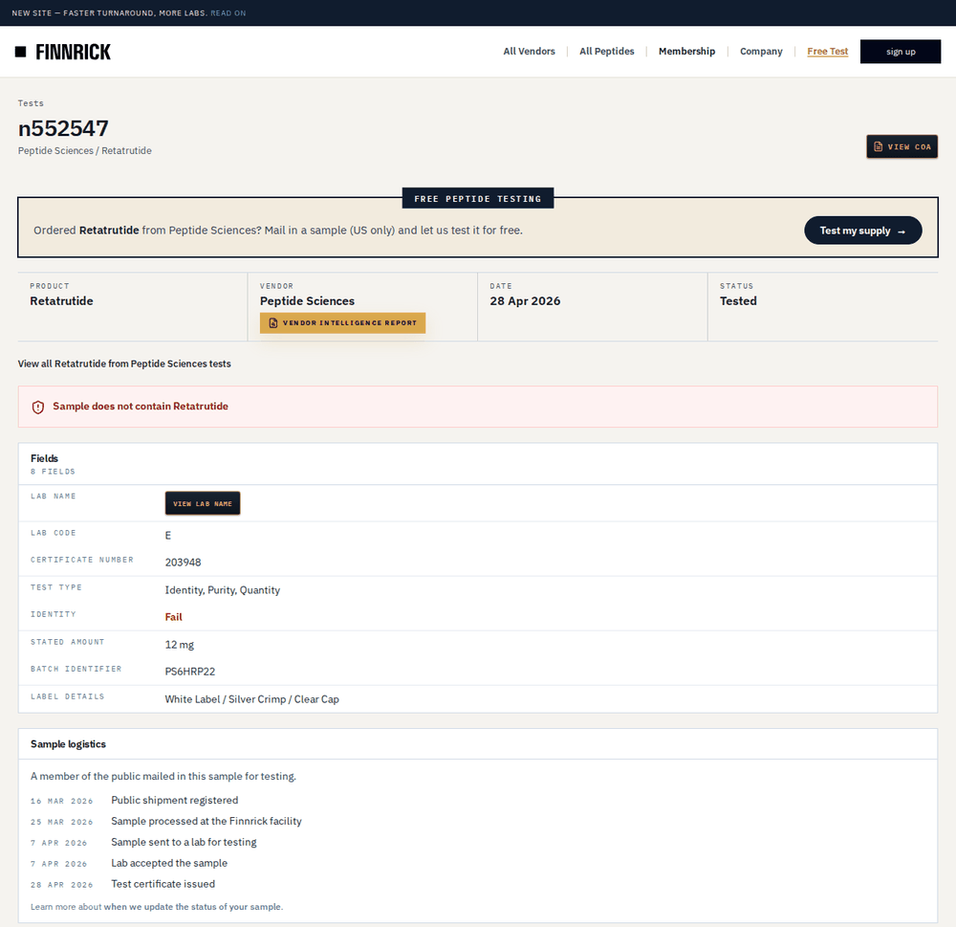Image resolution: width=956 pixels, height=927 pixels.
Task: Select label details White Label / Silver Crimp
Action: click(x=251, y=699)
